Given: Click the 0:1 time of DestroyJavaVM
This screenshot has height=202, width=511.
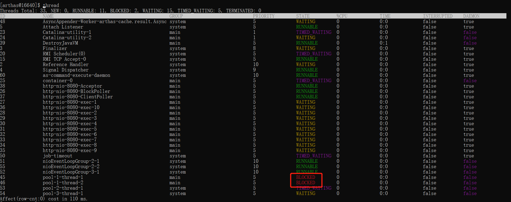Looking at the screenshot, I should click(x=384, y=43).
